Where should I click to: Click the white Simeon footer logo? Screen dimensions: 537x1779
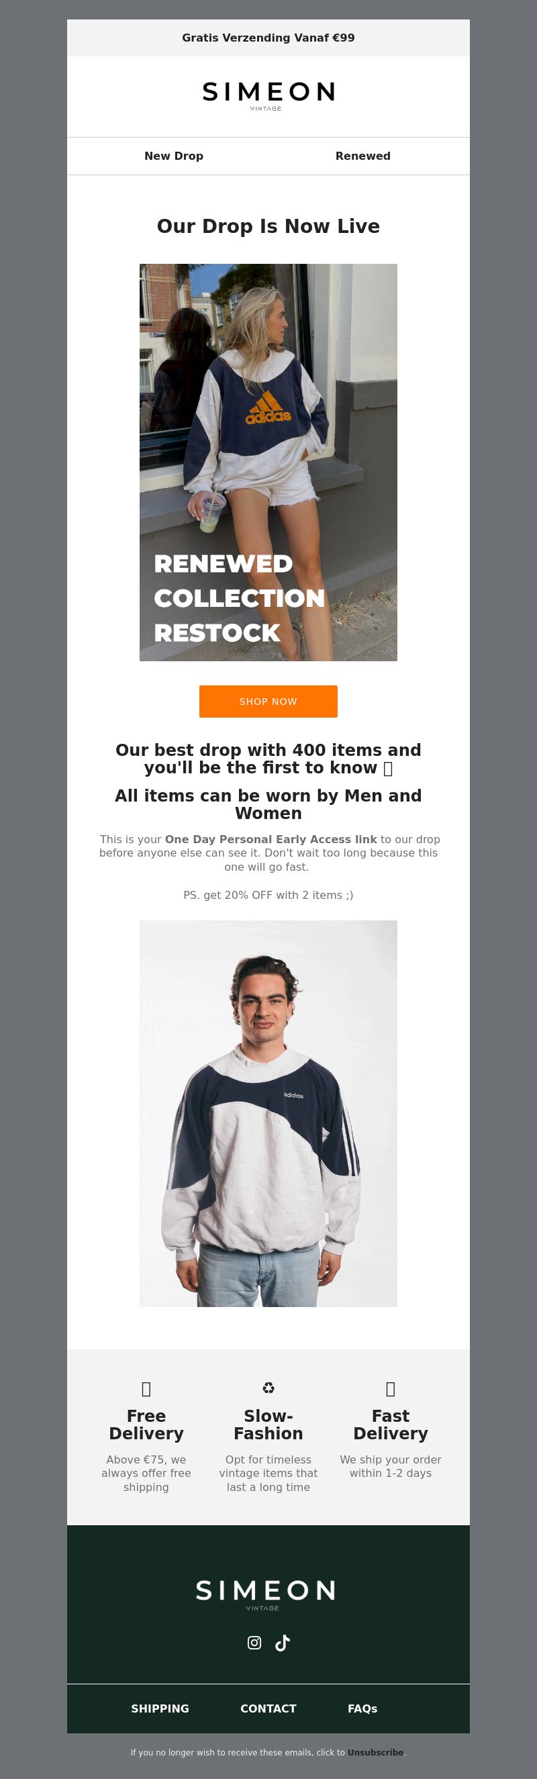coord(266,1594)
